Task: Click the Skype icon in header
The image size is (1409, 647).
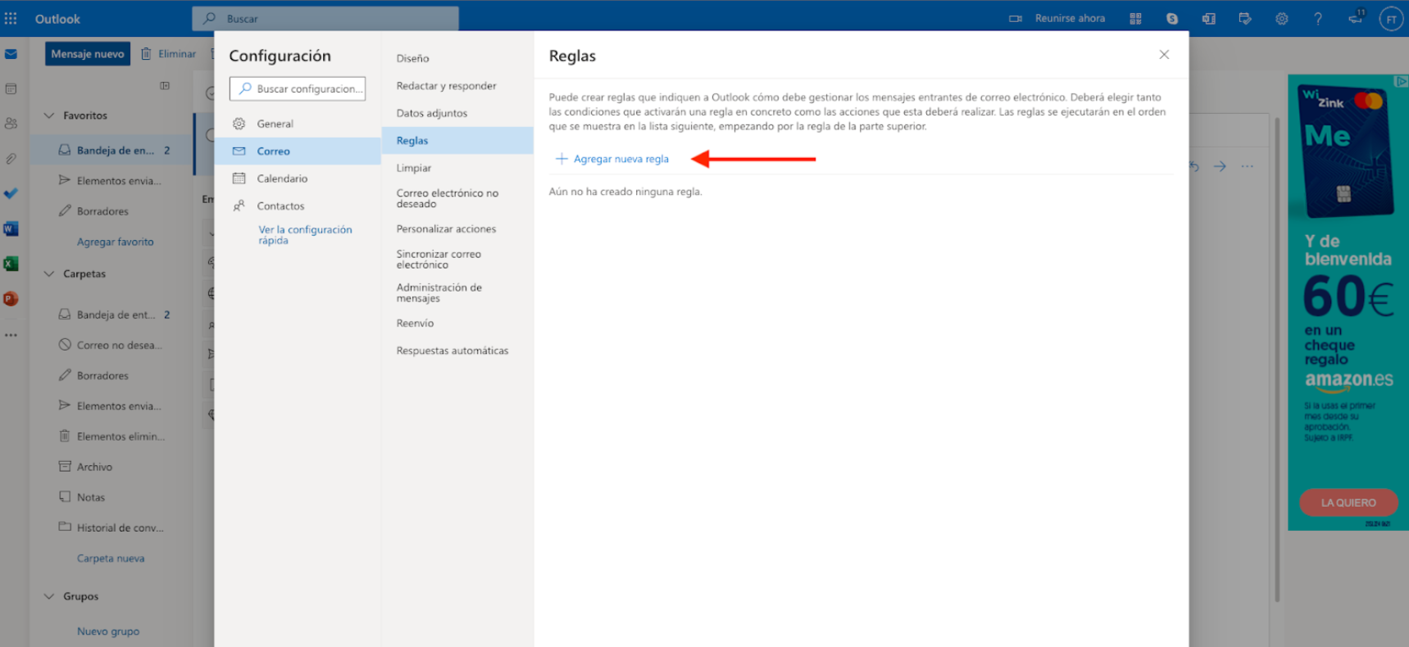Action: coord(1172,19)
